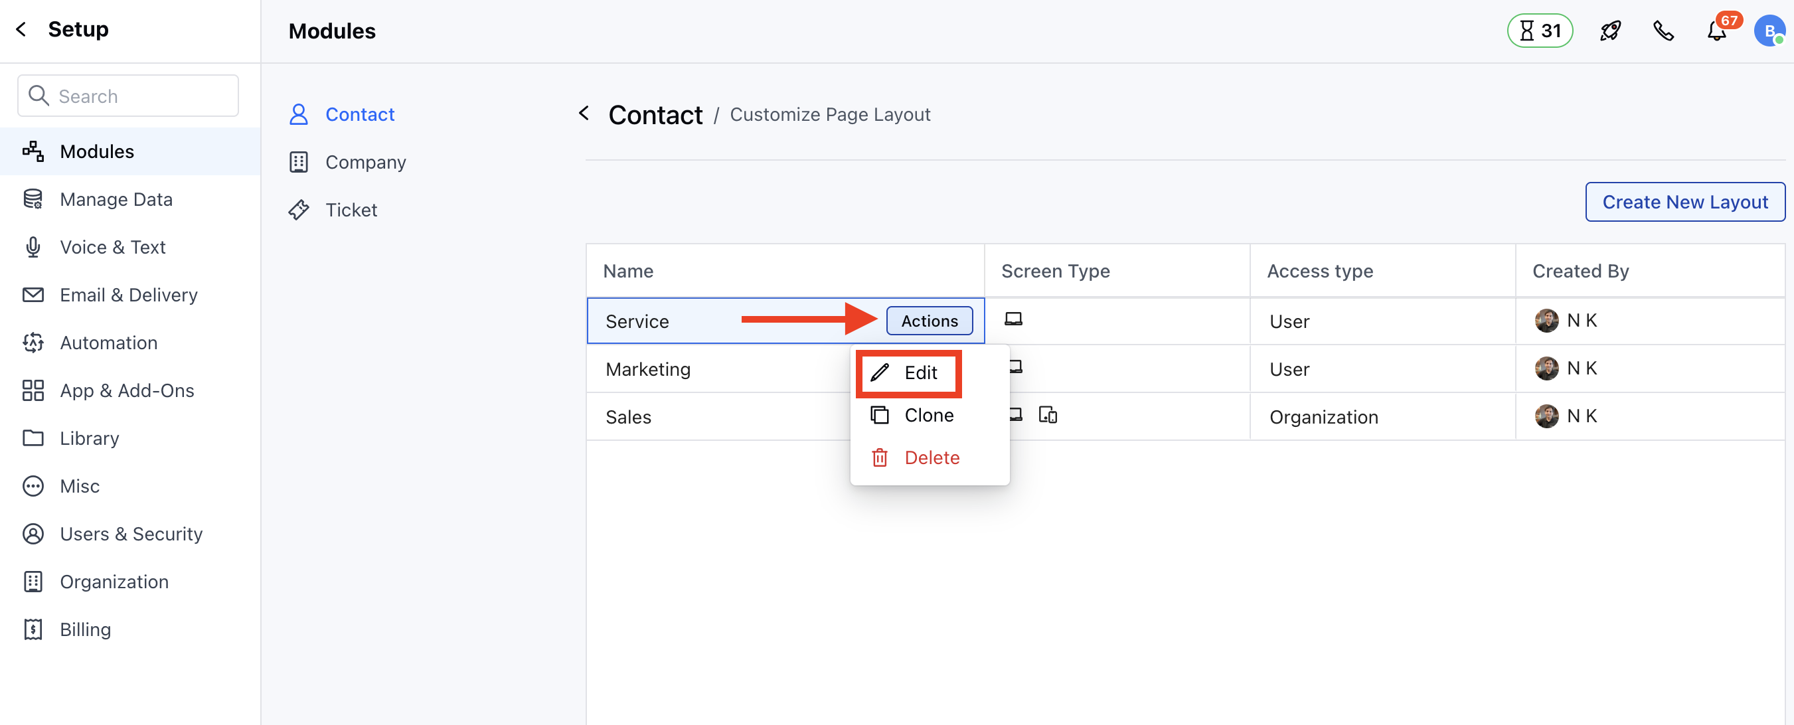Click the Automation sidebar icon
Viewport: 1794px width, 725px height.
[33, 343]
